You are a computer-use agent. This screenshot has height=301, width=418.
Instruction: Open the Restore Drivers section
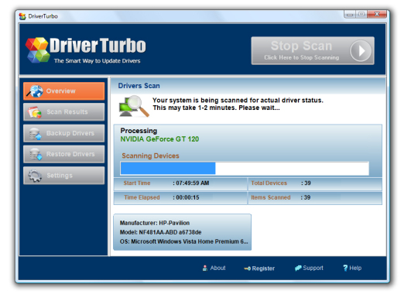point(64,154)
